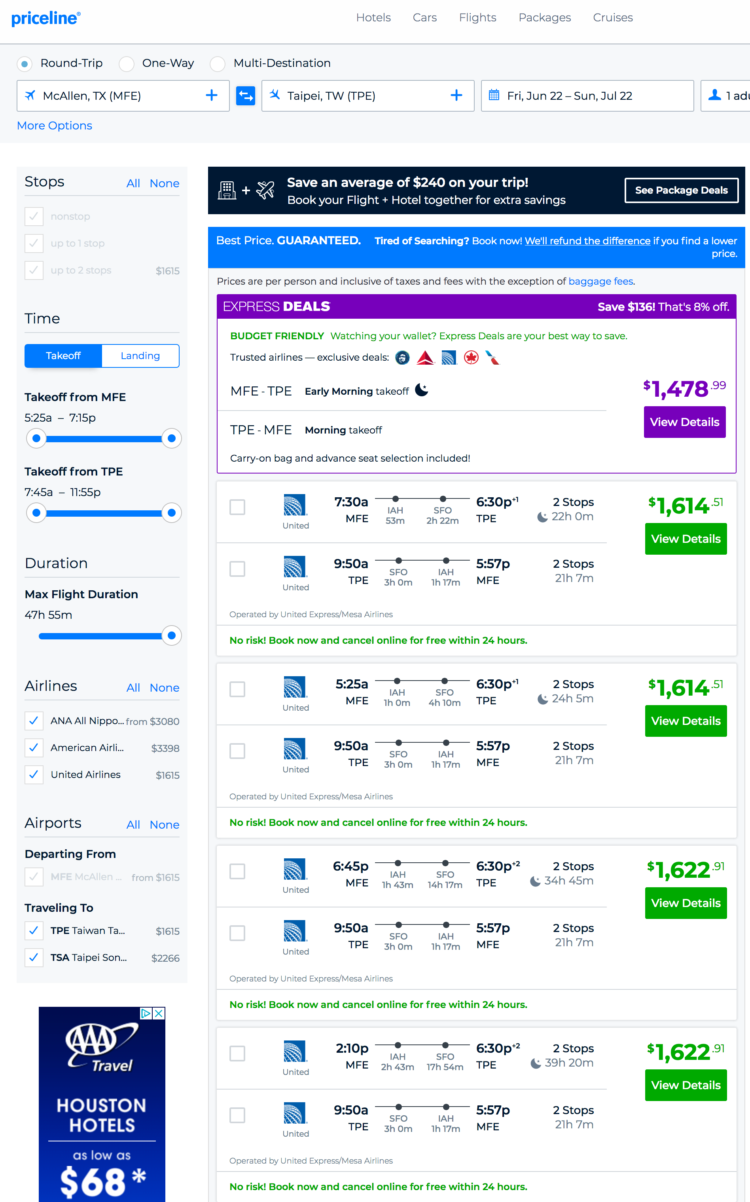750x1202 pixels.
Task: Open the Cars section
Action: (x=424, y=17)
